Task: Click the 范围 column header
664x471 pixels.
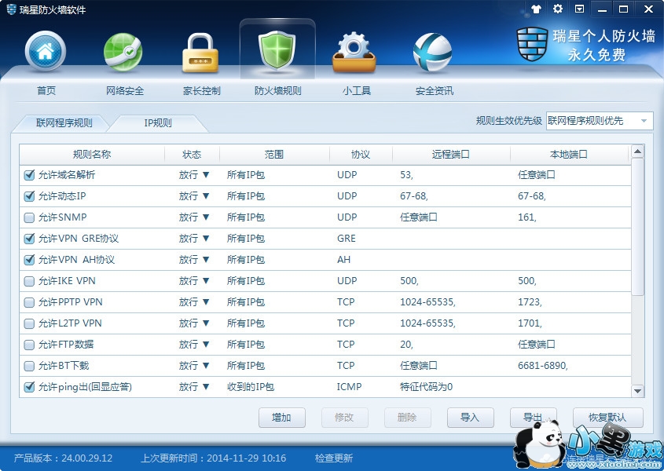Action: [x=274, y=155]
